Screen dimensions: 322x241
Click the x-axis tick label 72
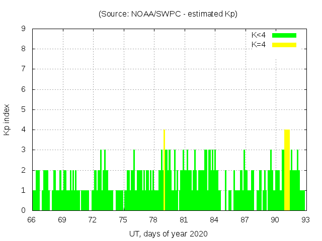click(x=93, y=220)
